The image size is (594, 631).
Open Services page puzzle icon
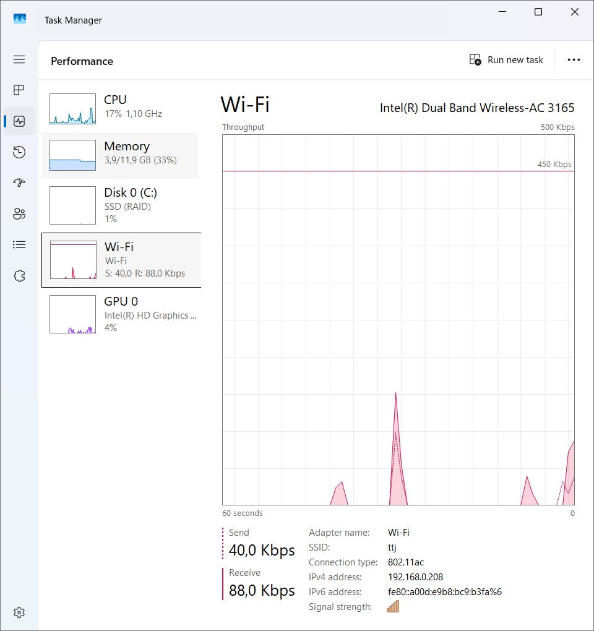coord(19,276)
